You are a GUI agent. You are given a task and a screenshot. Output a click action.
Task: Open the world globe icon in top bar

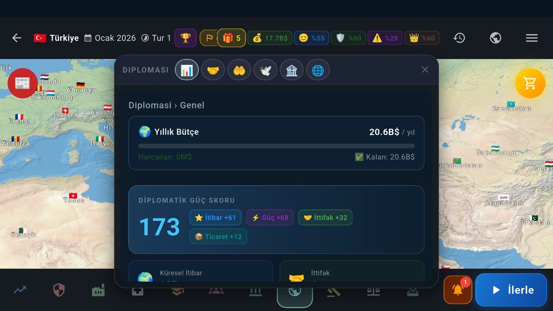click(496, 38)
